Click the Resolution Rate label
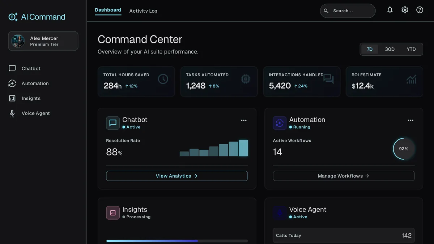This screenshot has height=244, width=434. coord(123,141)
